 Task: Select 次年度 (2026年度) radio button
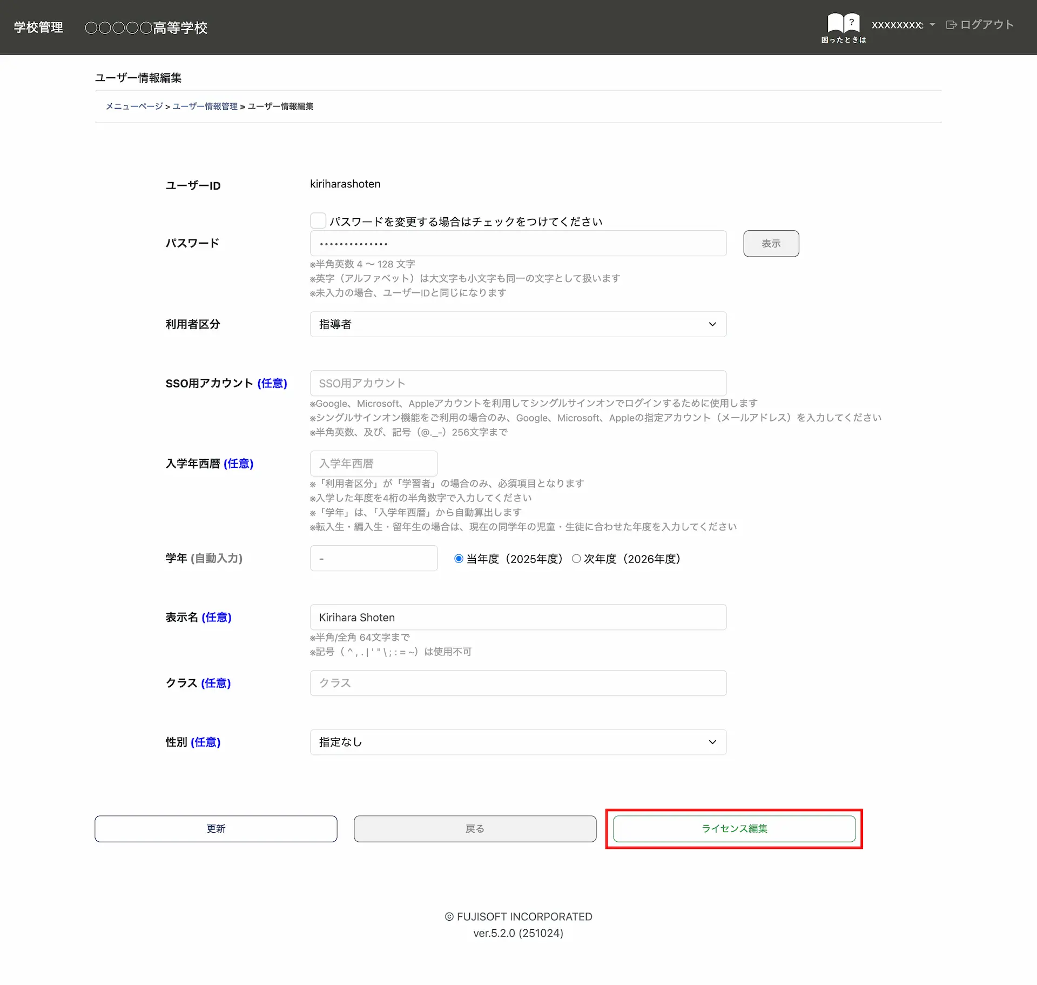(x=576, y=559)
